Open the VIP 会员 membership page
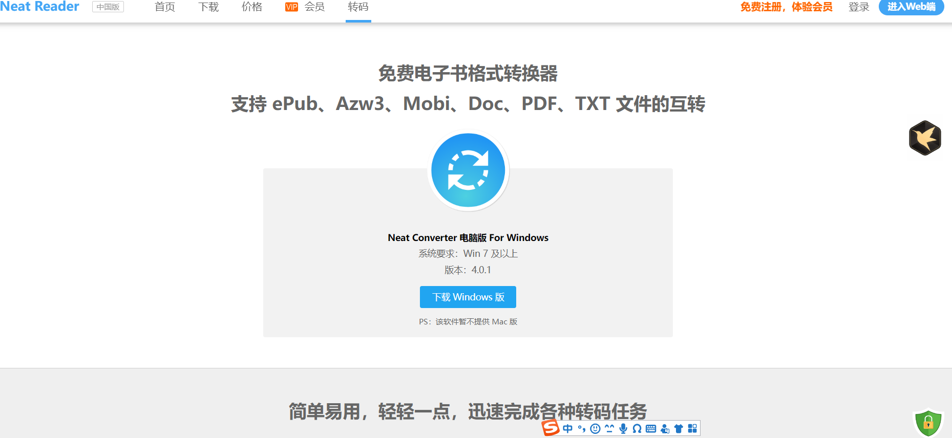952x438 pixels. click(305, 7)
